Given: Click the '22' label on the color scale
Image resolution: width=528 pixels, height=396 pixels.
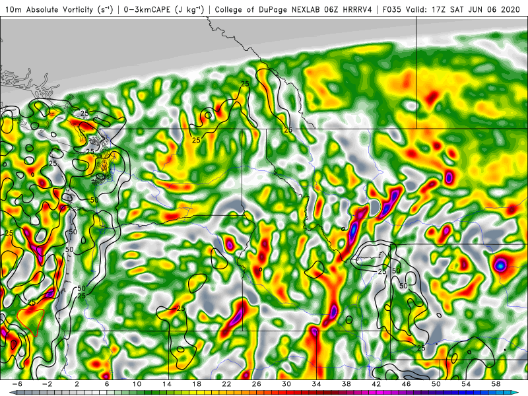Looking at the screenshot, I should tap(226, 384).
